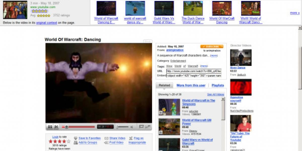Open the Entertainment category link
Image resolution: width=302 pixels, height=151 pixels.
click(x=178, y=61)
